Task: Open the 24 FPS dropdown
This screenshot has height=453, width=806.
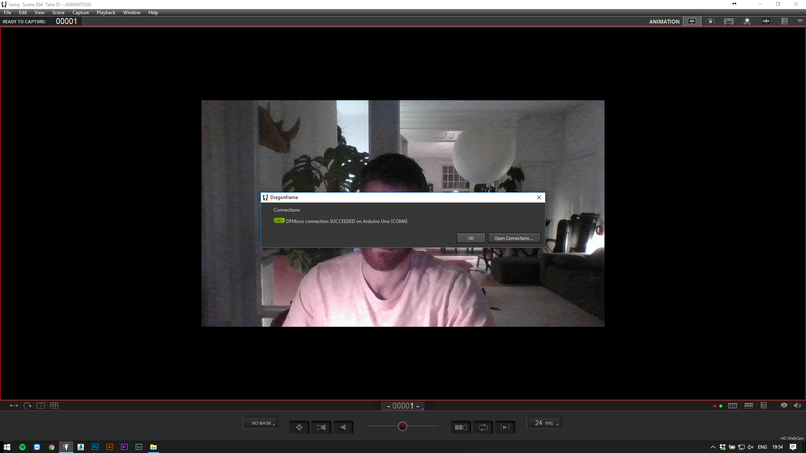Action: tap(544, 422)
